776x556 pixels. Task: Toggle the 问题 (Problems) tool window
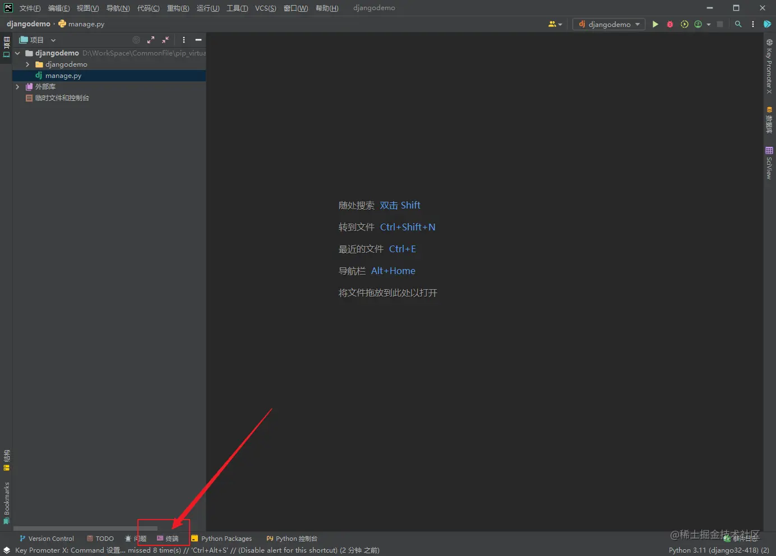point(136,539)
